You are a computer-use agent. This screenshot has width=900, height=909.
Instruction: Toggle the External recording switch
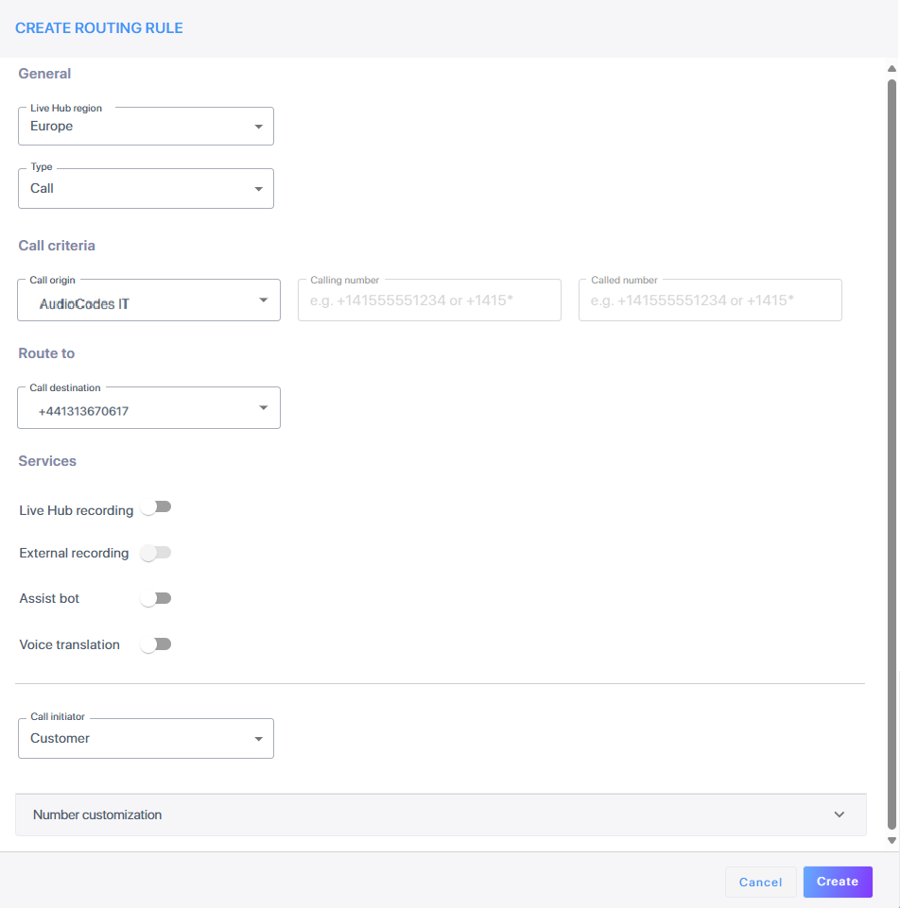point(155,553)
